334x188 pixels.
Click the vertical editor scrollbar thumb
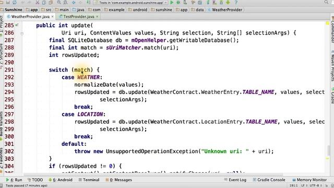click(329, 150)
